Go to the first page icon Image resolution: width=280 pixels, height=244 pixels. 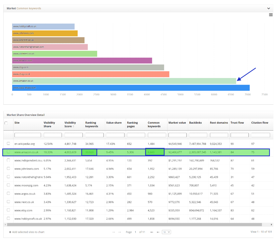point(113,232)
